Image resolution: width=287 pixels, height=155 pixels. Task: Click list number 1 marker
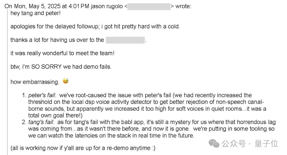click(24, 95)
